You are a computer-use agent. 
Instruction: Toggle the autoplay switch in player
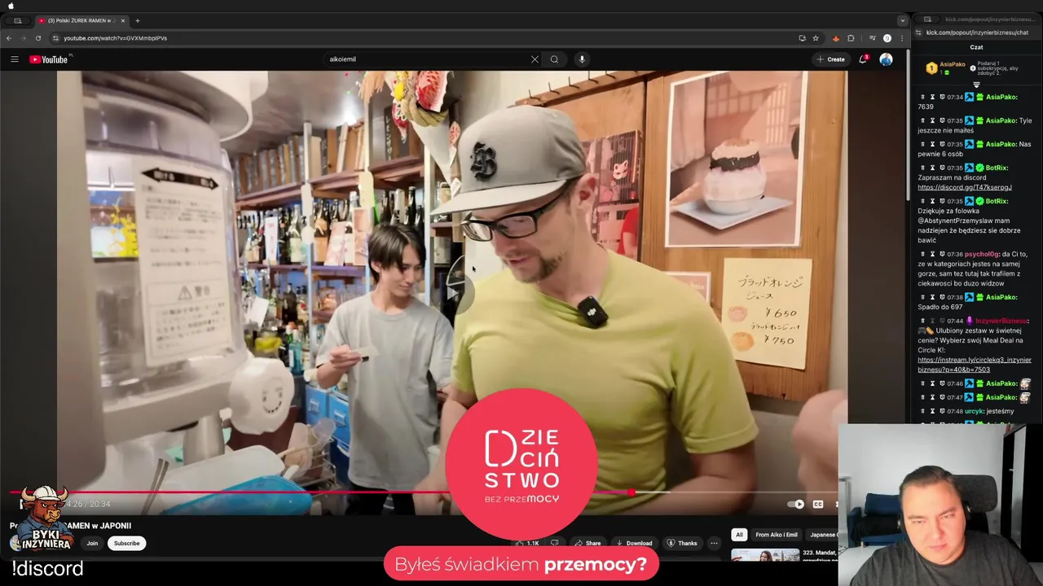pos(796,505)
